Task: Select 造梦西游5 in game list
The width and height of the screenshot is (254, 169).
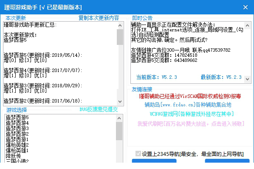Action: [x=17, y=117]
